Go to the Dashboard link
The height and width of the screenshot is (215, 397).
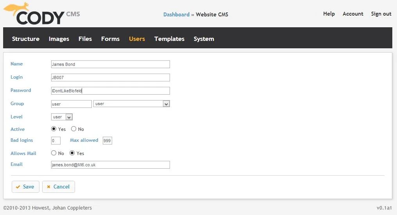176,14
